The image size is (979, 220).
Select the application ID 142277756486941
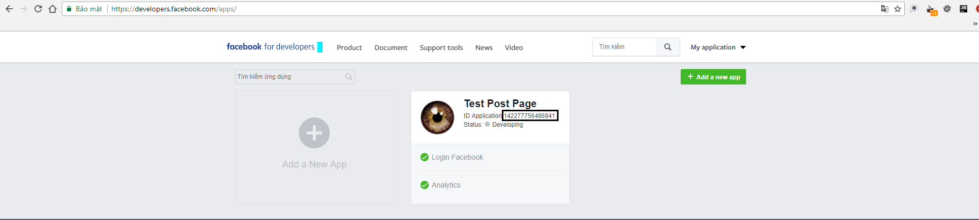(530, 116)
